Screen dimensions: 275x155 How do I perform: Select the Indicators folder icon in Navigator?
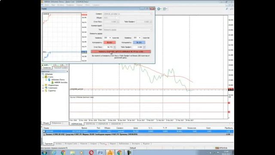[x=46, y=85]
